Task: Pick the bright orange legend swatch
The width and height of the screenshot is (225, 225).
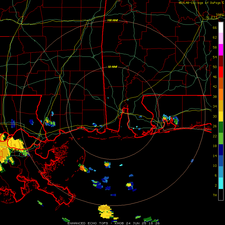Action: point(221,94)
